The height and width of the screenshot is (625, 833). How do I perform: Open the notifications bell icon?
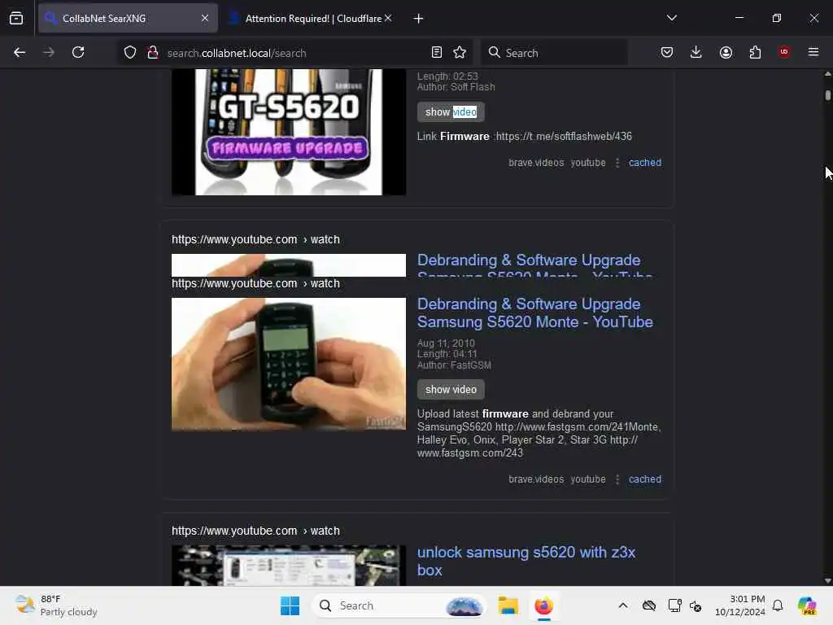777,605
